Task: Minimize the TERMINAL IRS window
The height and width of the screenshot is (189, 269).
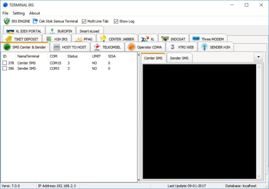Action: (x=232, y=5)
